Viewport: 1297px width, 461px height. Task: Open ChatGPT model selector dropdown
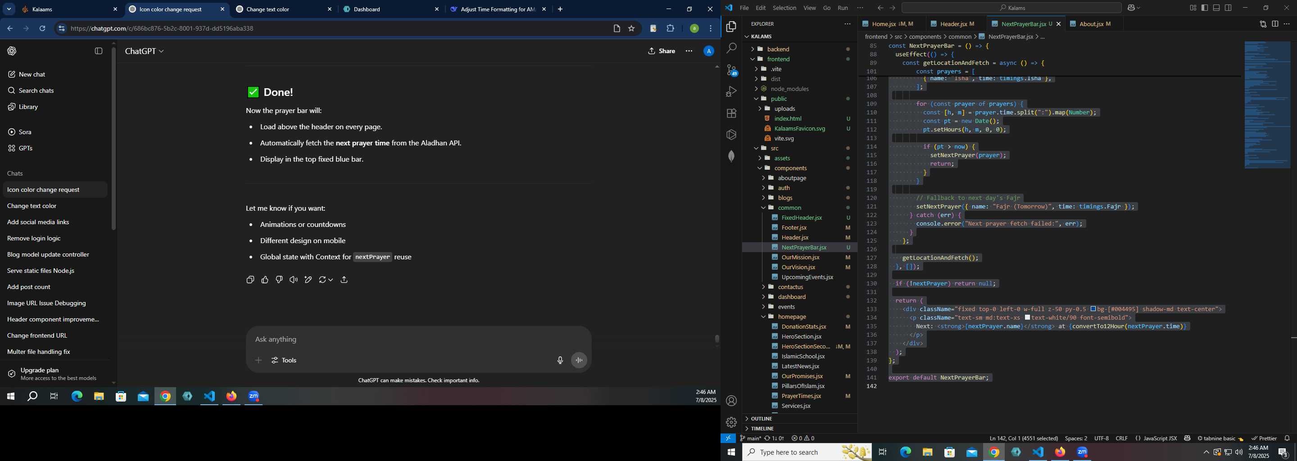(x=145, y=51)
